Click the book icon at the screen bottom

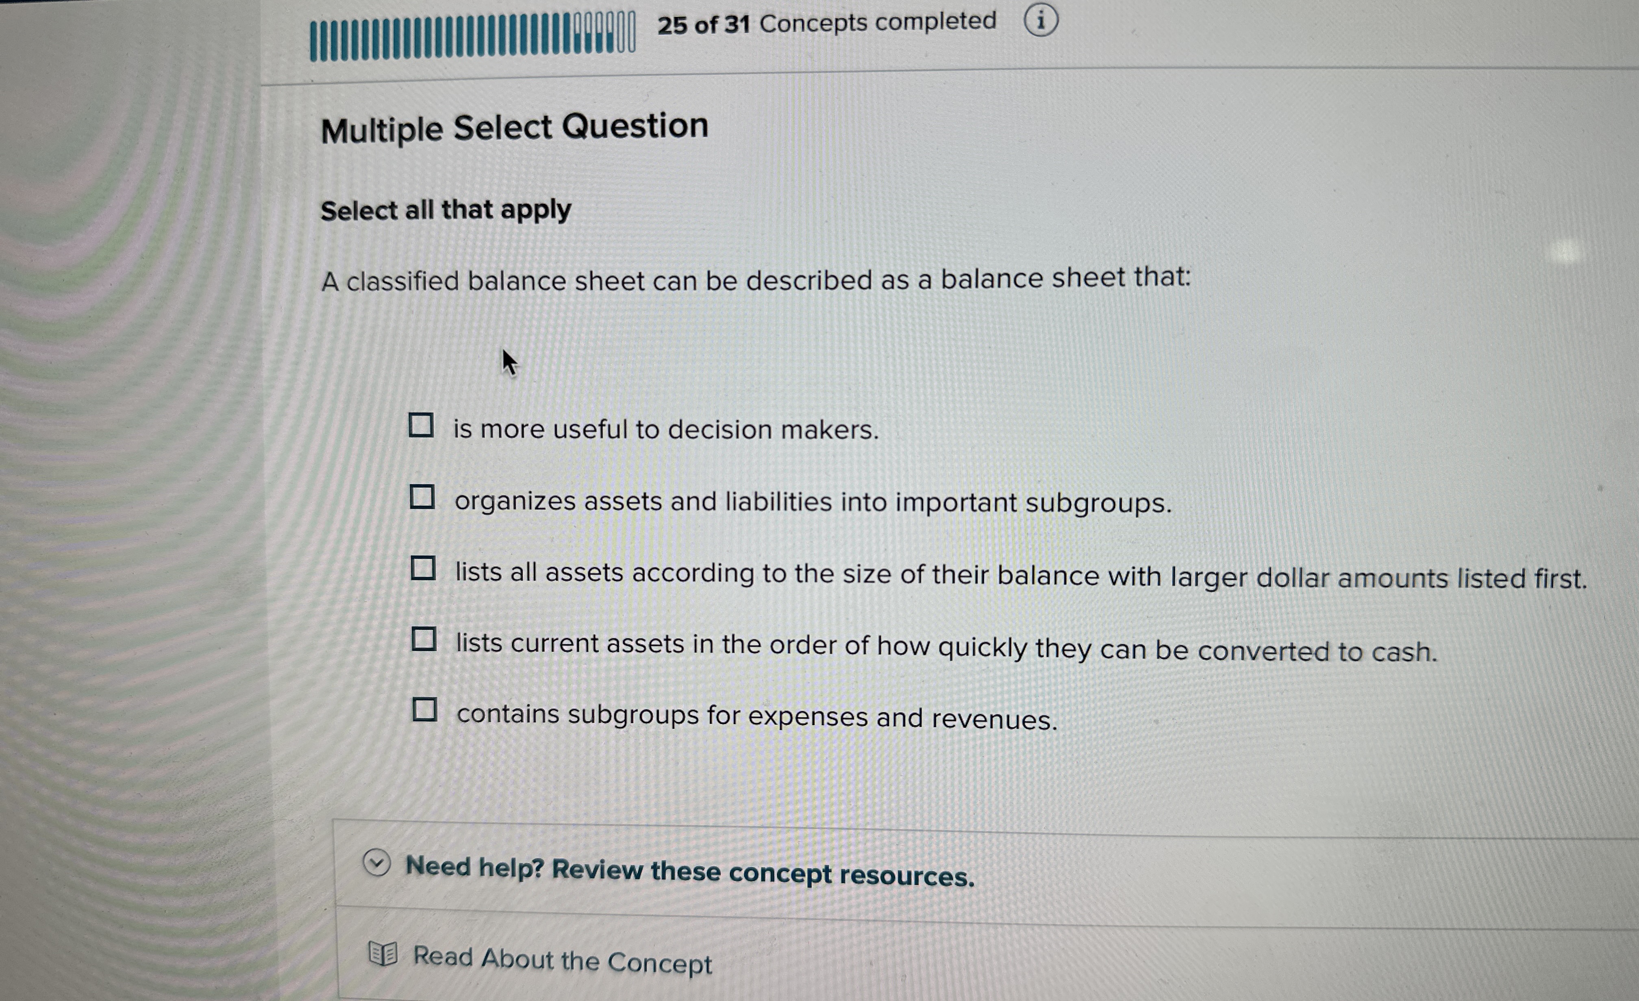pyautogui.click(x=383, y=954)
